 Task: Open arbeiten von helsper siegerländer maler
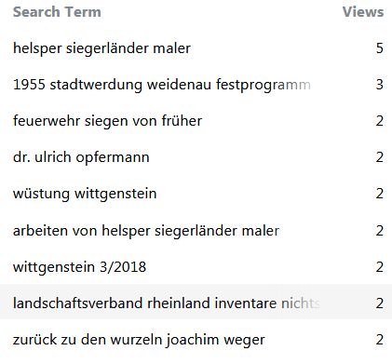pos(146,231)
